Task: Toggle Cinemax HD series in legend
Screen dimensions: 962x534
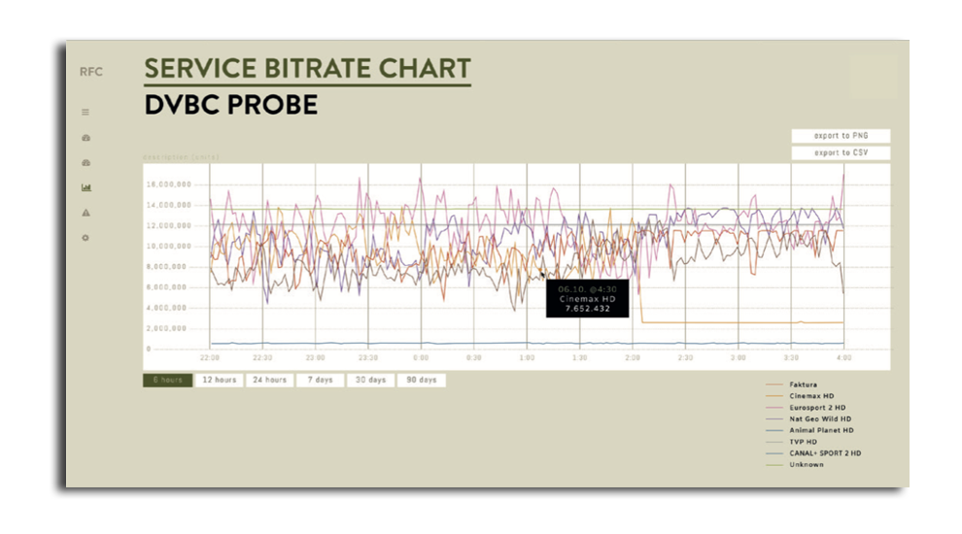Action: pos(811,396)
